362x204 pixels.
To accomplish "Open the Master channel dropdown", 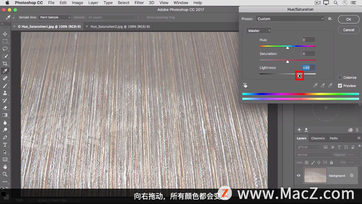I will pos(258,31).
